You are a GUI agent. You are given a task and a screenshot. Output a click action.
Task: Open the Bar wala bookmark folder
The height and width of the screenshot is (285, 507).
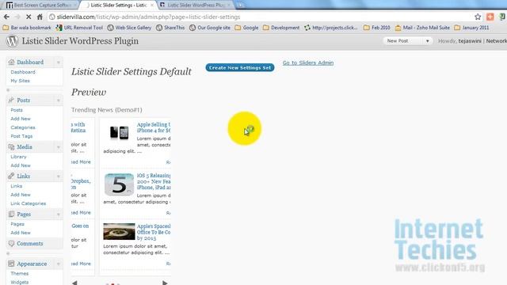click(27, 28)
